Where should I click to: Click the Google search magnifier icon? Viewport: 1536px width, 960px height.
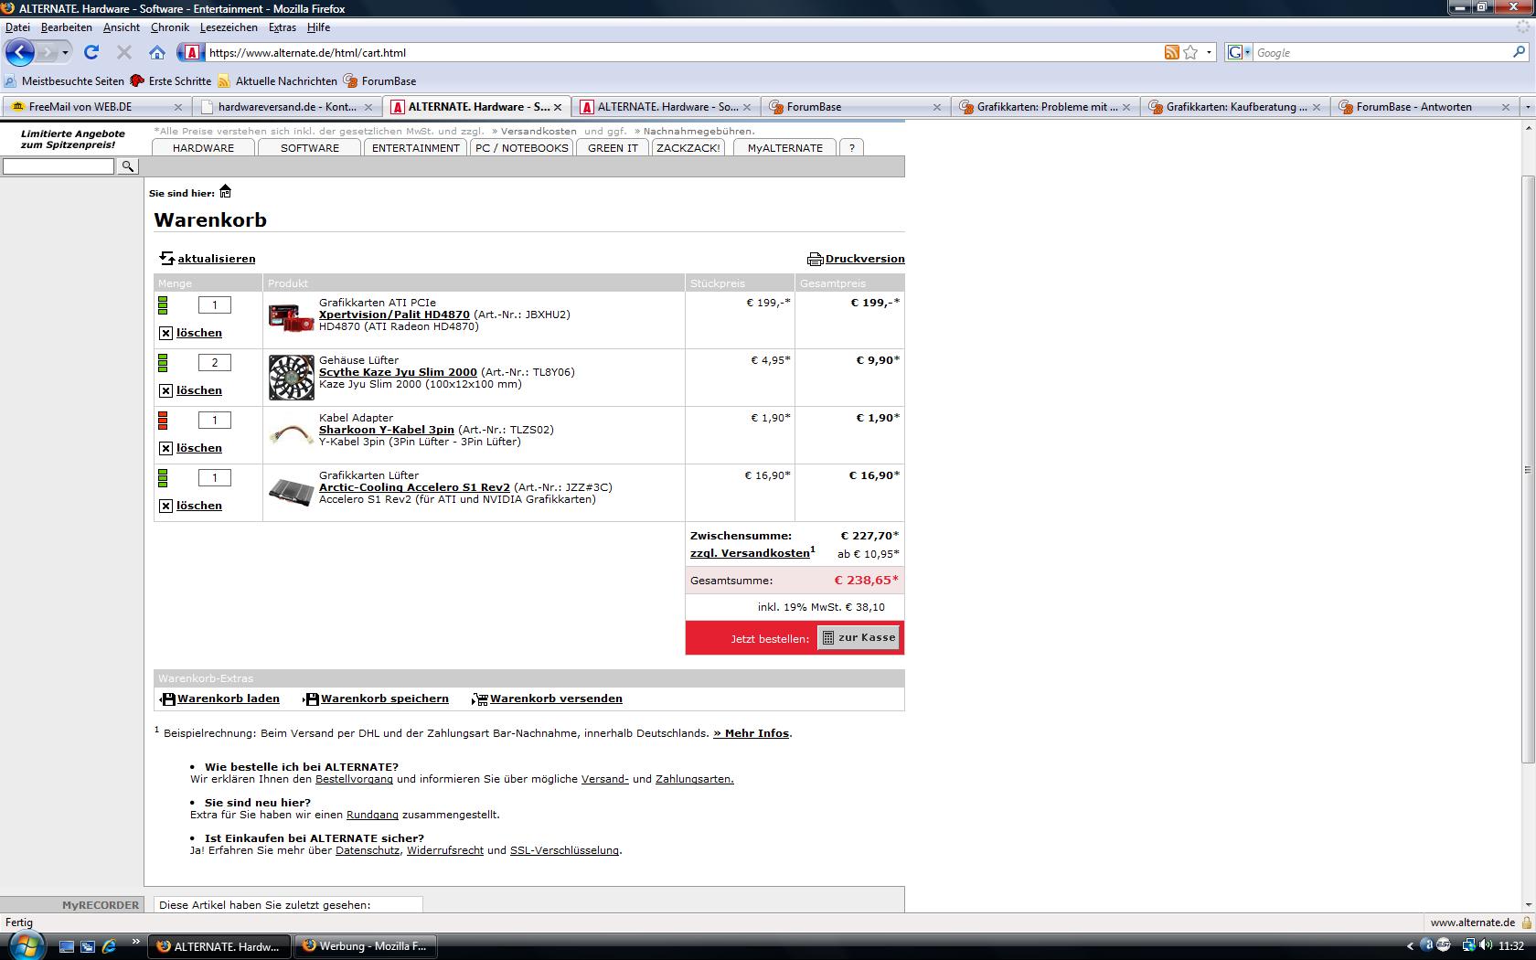click(x=1520, y=52)
